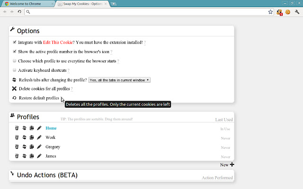Screen dimensions: 303x189
Task: Enable Choose which profile at browser start checkbox
Action: pyautogui.click(x=15, y=61)
